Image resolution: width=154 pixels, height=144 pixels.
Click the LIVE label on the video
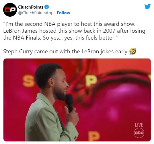[x=139, y=125]
